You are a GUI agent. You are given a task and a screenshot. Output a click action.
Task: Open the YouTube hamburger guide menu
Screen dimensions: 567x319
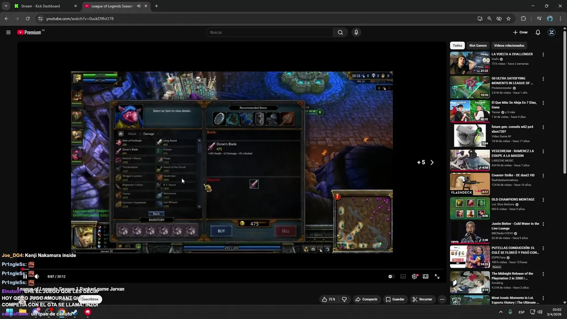pos(8,32)
